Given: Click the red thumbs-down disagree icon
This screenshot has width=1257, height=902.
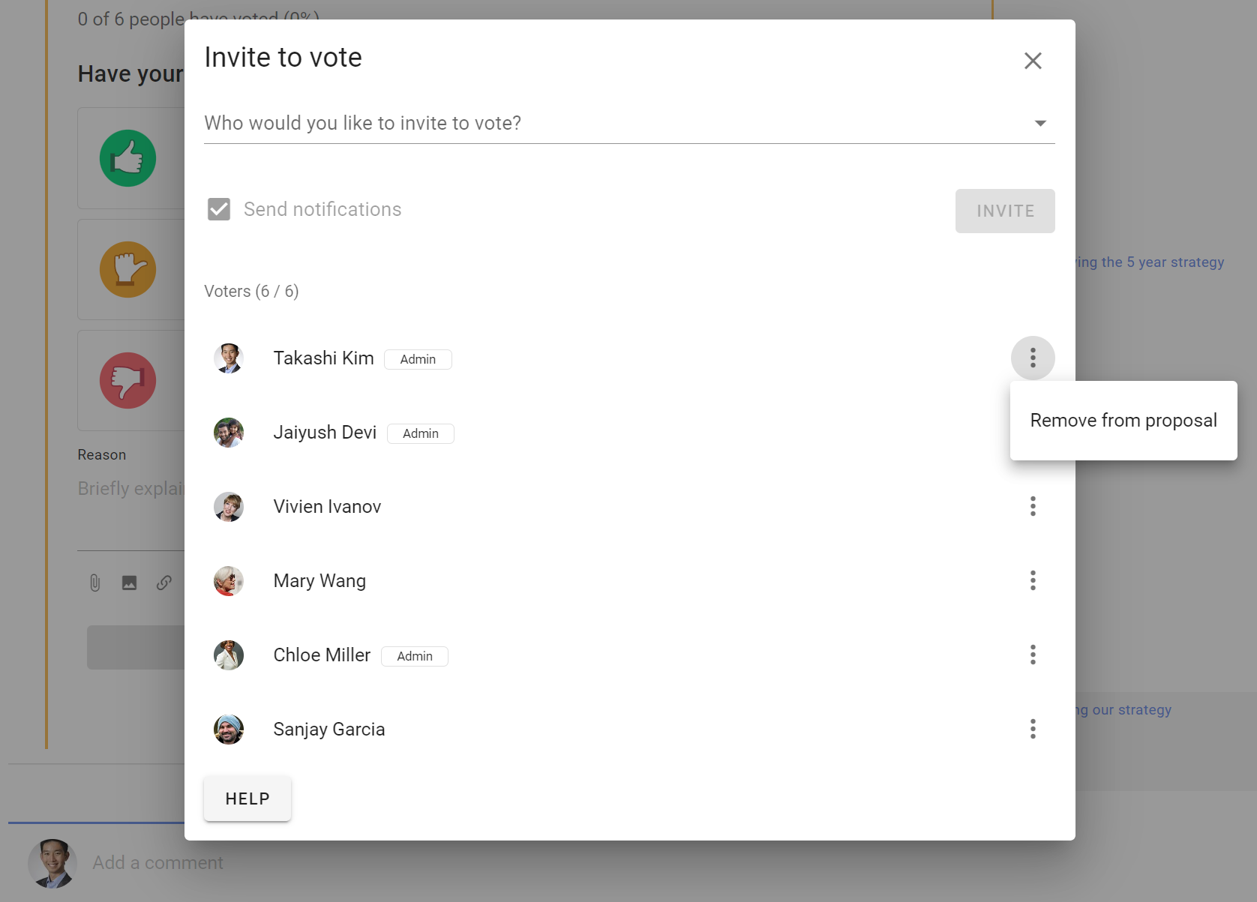Looking at the screenshot, I should [128, 380].
